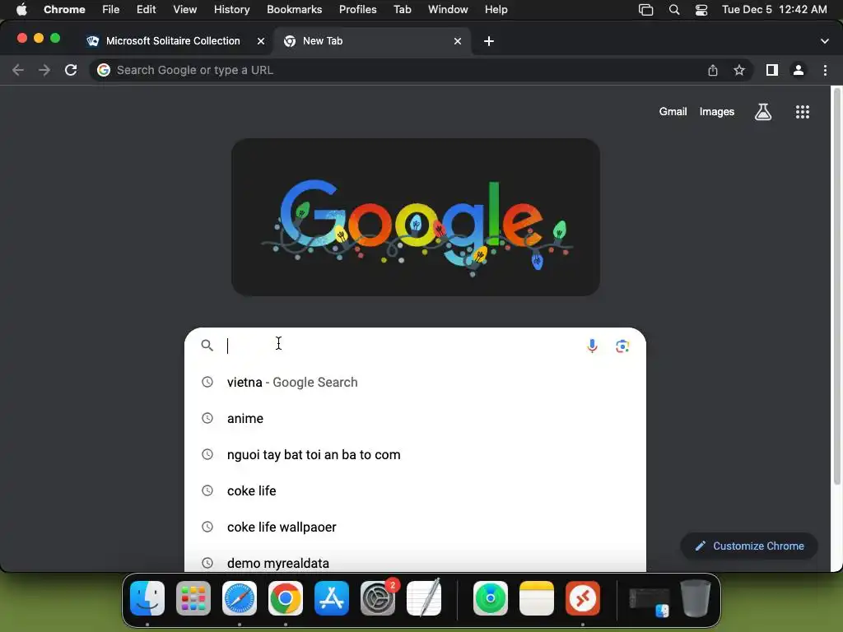
Task: Click the back navigation arrow
Action: [x=18, y=70]
